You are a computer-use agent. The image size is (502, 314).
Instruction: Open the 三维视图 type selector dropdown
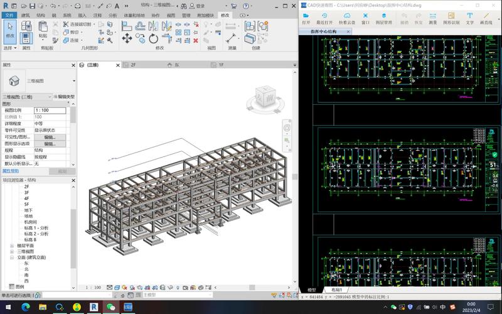73,81
